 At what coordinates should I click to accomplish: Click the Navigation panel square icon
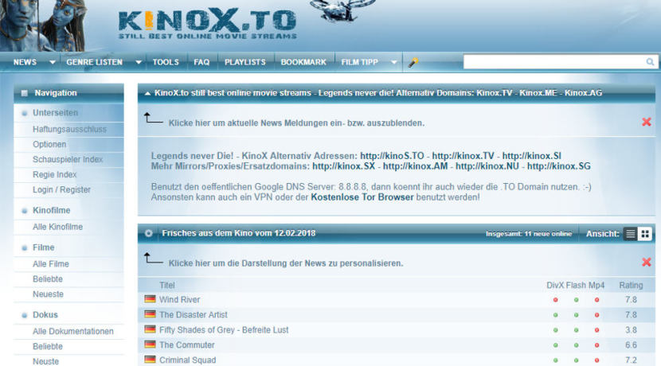coord(25,93)
